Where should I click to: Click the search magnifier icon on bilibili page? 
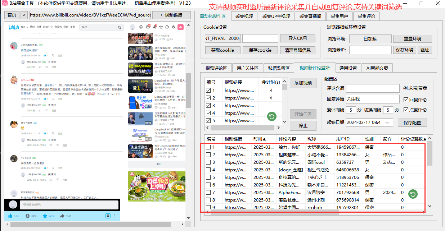point(120,27)
